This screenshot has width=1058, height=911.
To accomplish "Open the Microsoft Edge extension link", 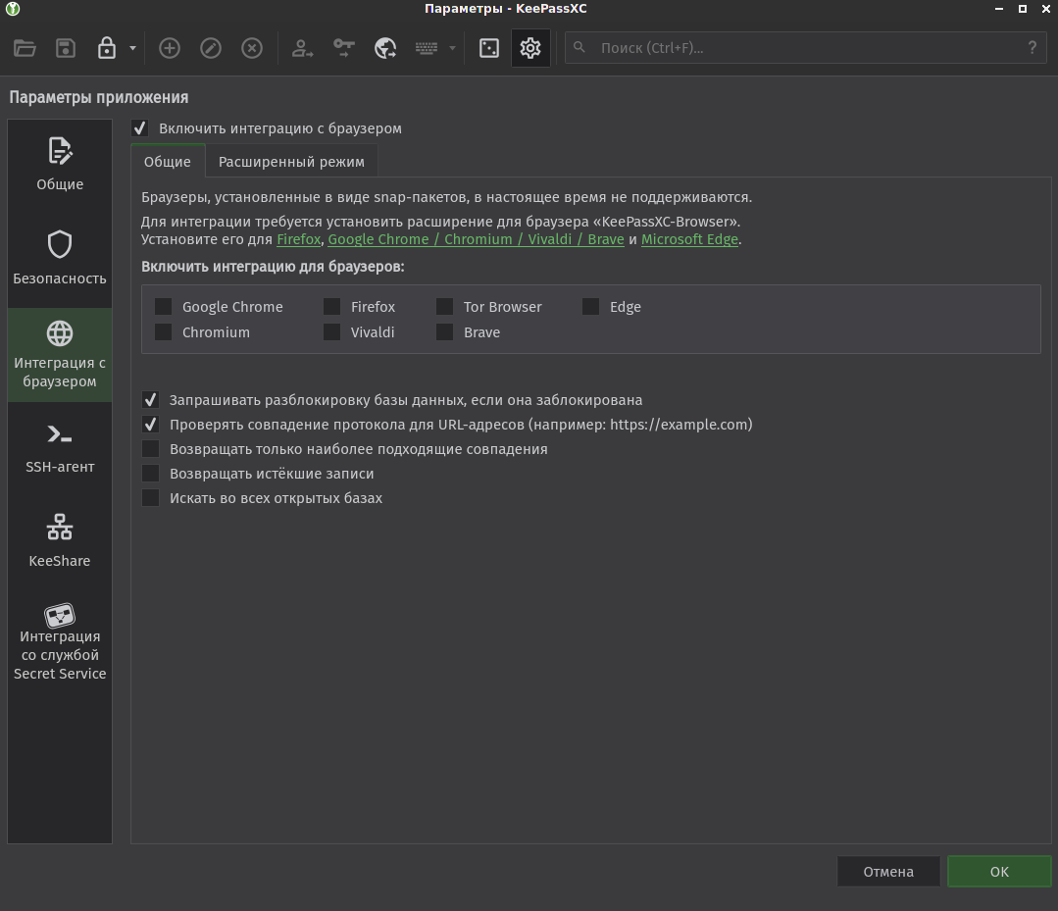I will [x=689, y=238].
